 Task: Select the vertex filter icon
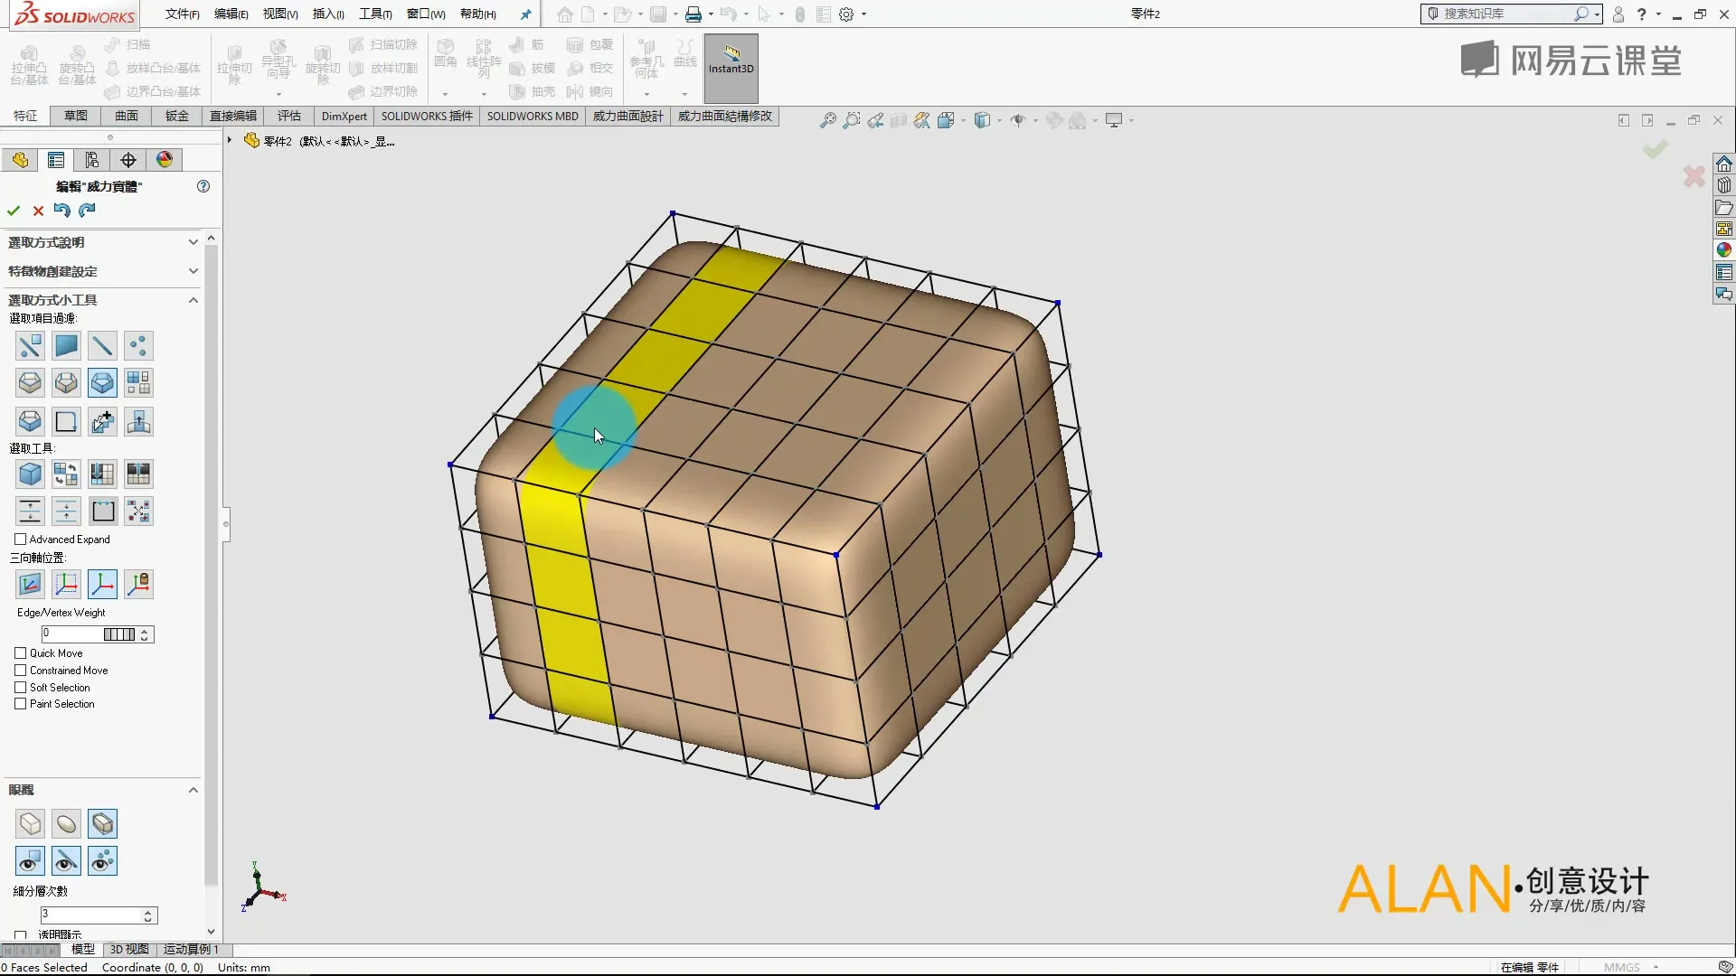(x=138, y=346)
